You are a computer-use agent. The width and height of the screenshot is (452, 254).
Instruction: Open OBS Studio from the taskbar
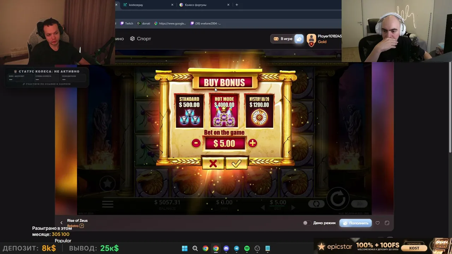click(257, 248)
